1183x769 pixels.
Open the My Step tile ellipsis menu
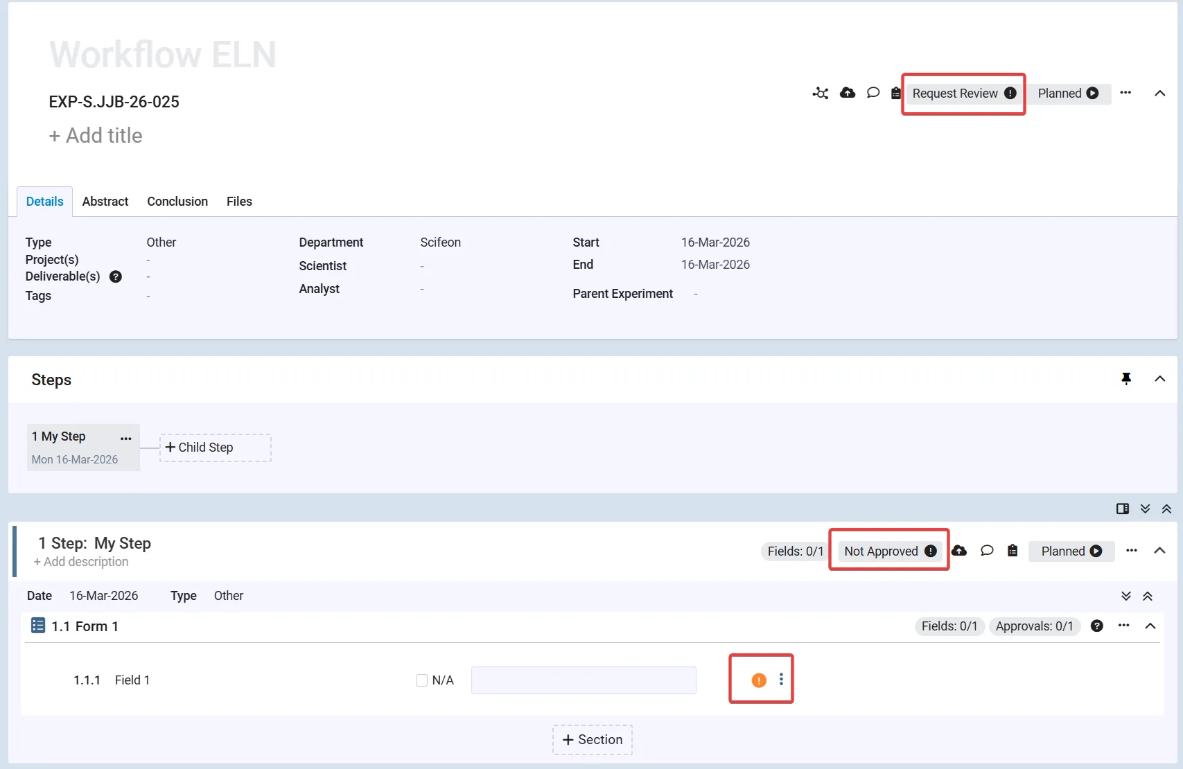pos(125,438)
